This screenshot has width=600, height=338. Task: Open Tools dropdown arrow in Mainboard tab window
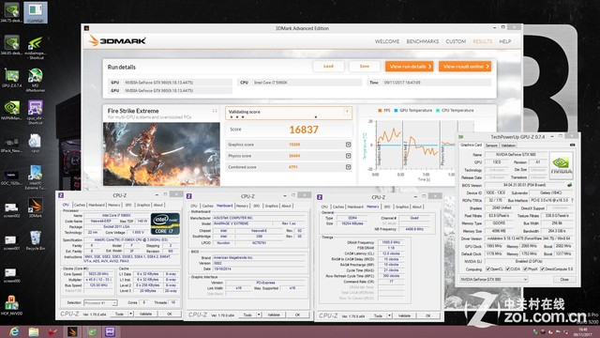pyautogui.click(x=259, y=315)
